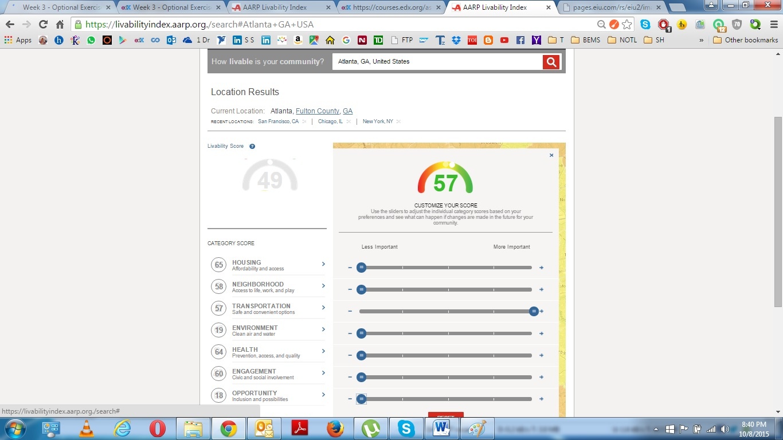Open Livability Score help question mark
Image resolution: width=783 pixels, height=440 pixels.
pos(252,147)
